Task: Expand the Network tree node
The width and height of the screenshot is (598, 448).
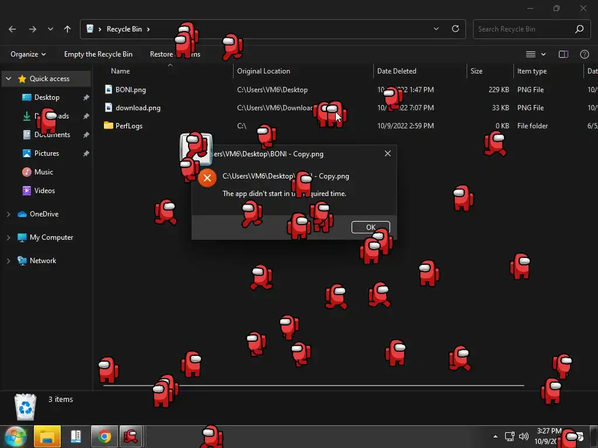Action: click(x=8, y=261)
